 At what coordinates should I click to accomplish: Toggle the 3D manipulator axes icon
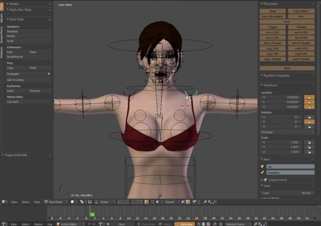(x=96, y=202)
